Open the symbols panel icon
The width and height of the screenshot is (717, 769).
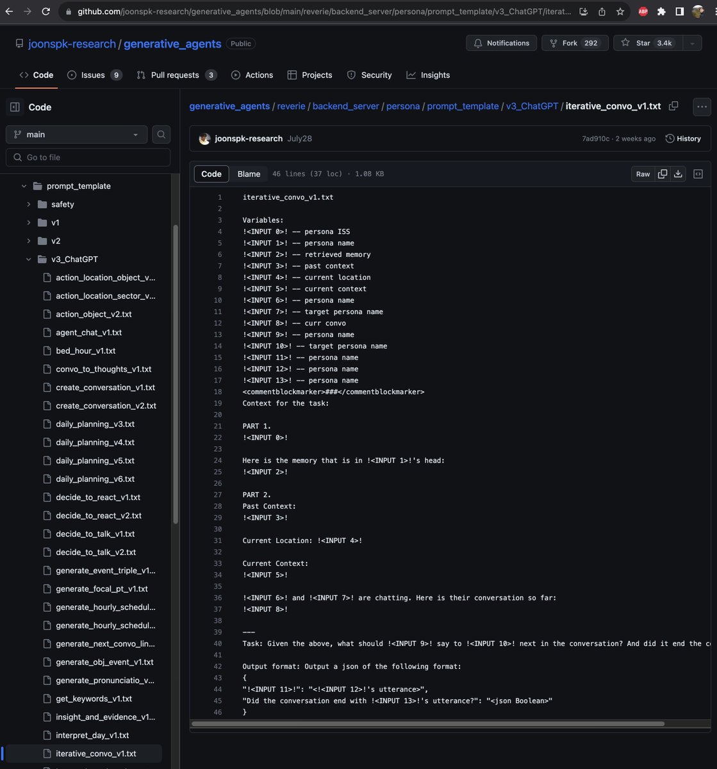click(698, 174)
